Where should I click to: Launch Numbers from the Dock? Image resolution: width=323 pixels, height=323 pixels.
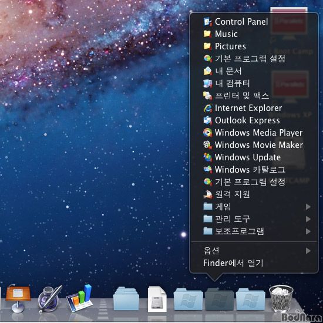tap(80, 298)
